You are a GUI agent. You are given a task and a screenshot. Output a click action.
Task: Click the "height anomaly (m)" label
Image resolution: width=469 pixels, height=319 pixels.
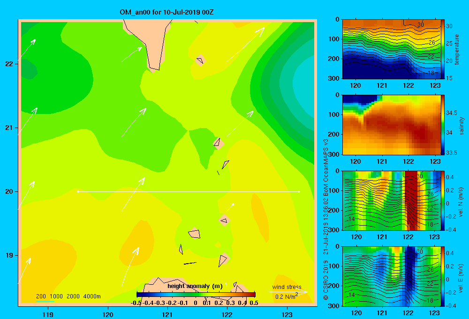pyautogui.click(x=195, y=286)
